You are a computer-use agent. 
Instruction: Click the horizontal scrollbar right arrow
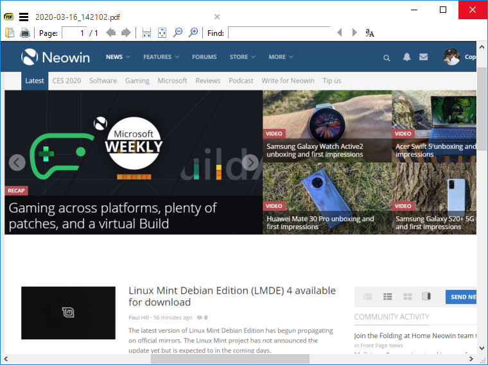(x=471, y=359)
